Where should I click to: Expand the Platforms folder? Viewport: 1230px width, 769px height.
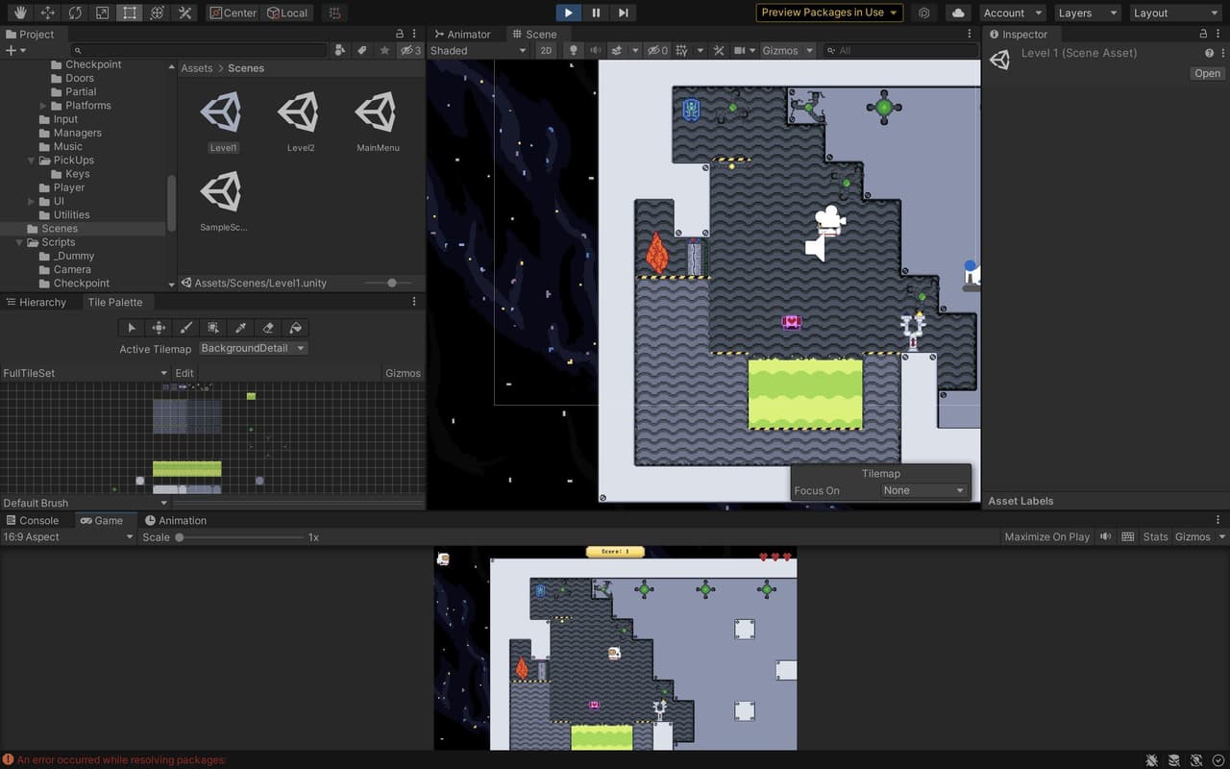tap(43, 106)
